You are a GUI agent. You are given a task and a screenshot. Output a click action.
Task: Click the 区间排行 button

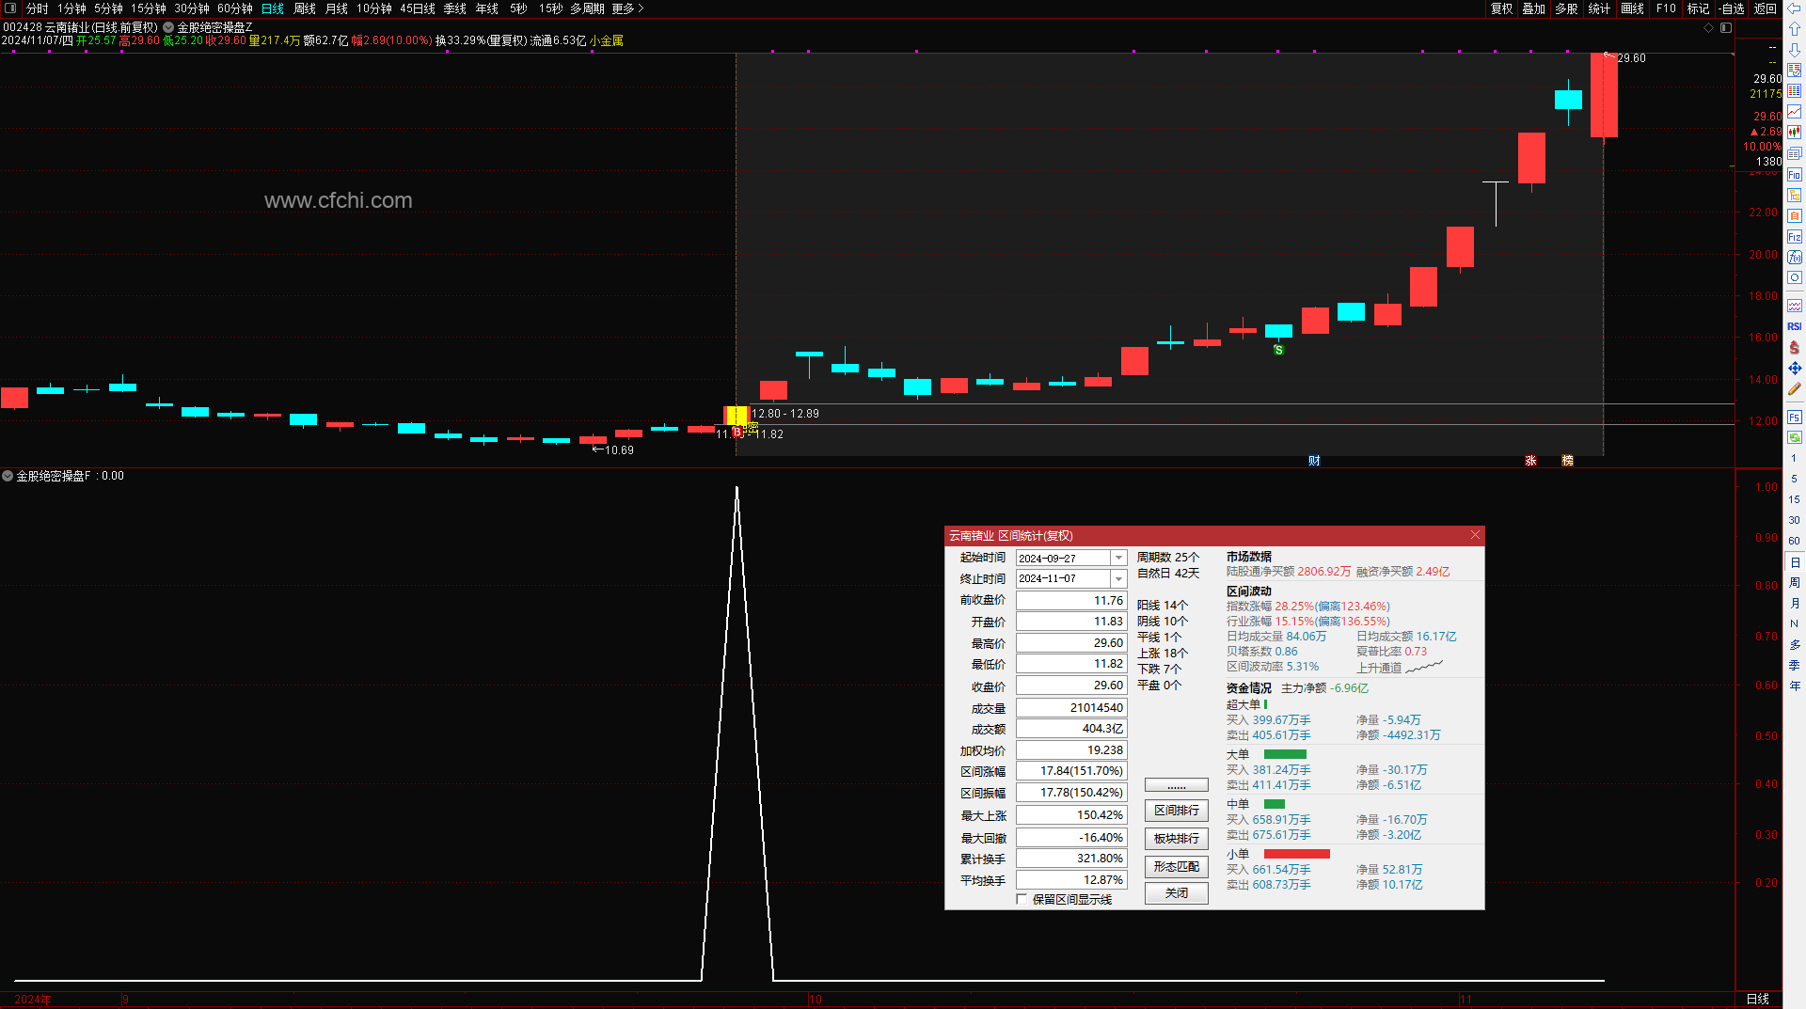(1177, 811)
